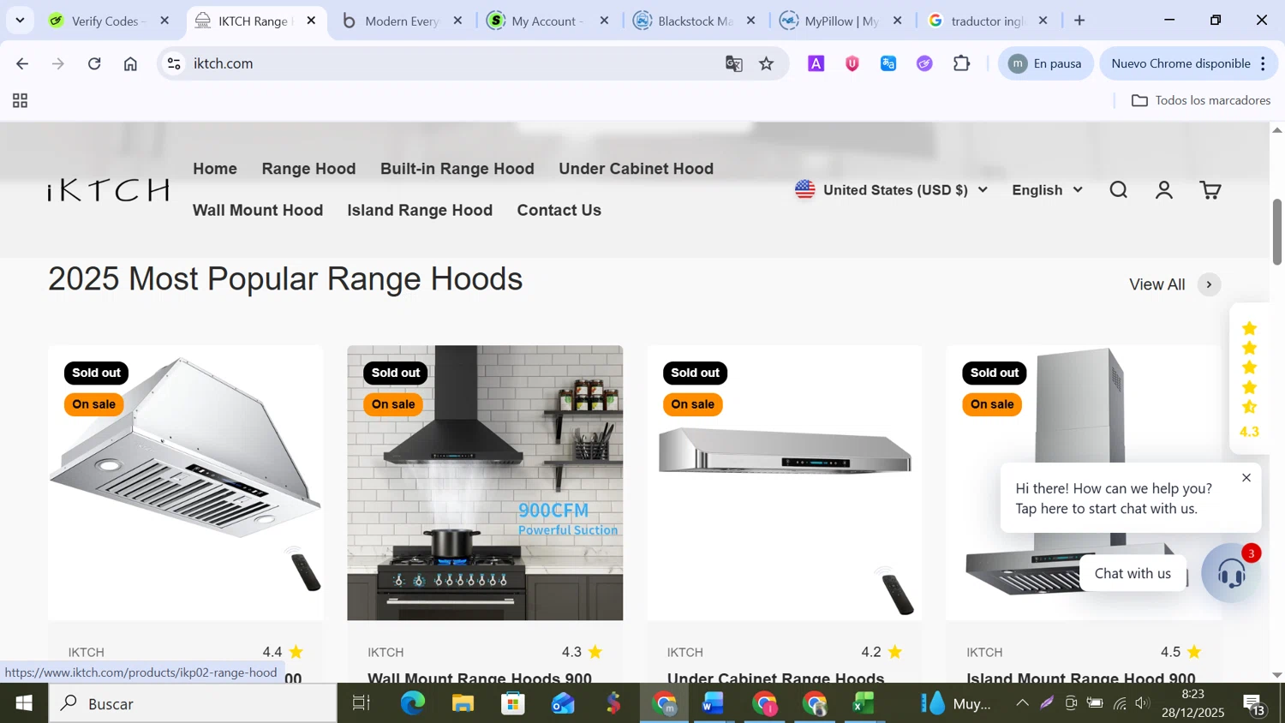Image resolution: width=1285 pixels, height=723 pixels.
Task: Switch to the Blackstock tab
Action: [x=694, y=21]
